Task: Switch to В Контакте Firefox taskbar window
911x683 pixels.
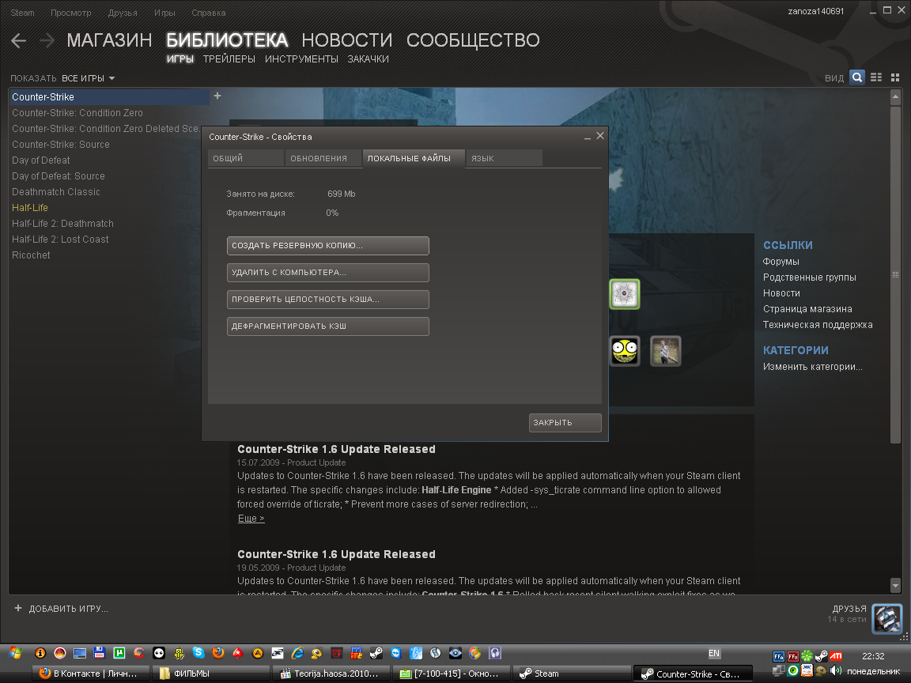Action: (x=89, y=674)
